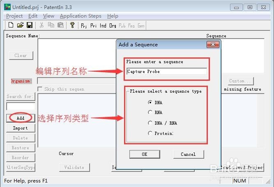Open a project with the folder icon
The image size is (274, 187).
[20, 25]
